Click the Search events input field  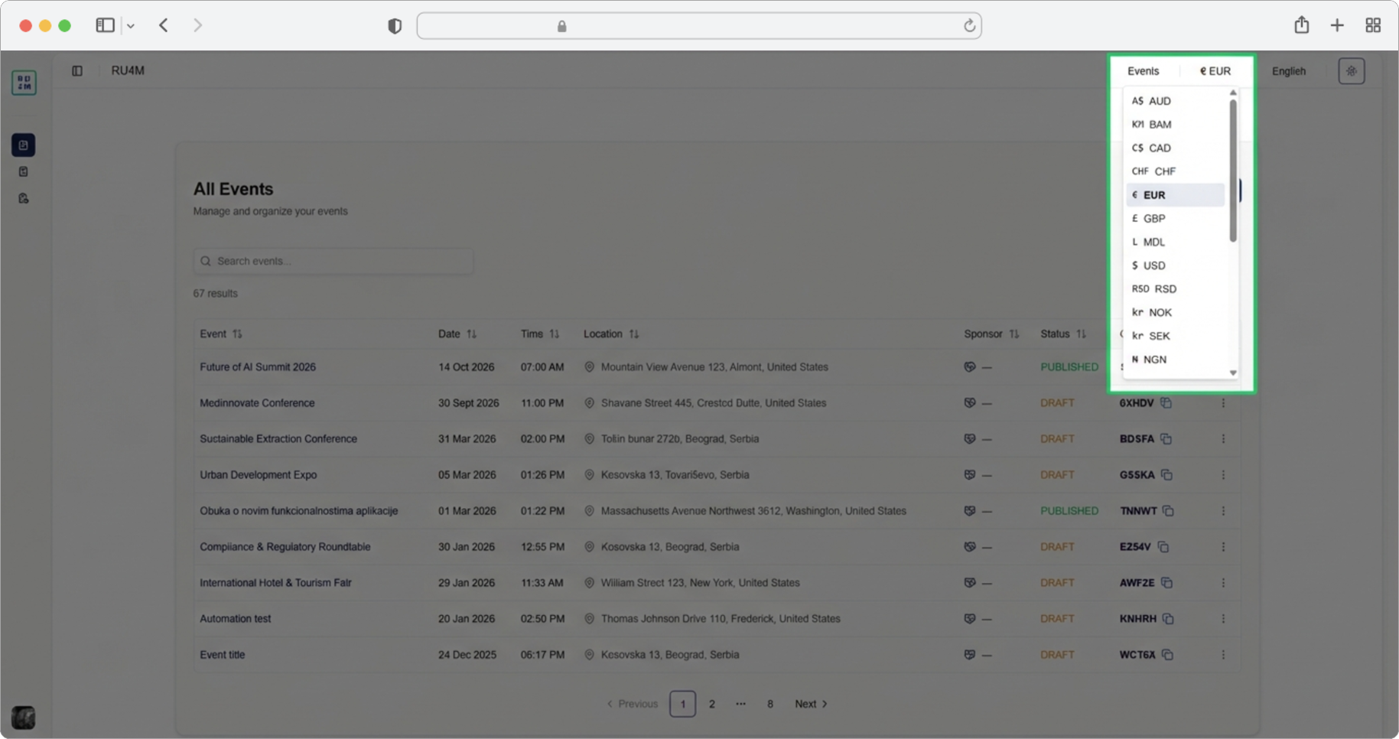333,262
